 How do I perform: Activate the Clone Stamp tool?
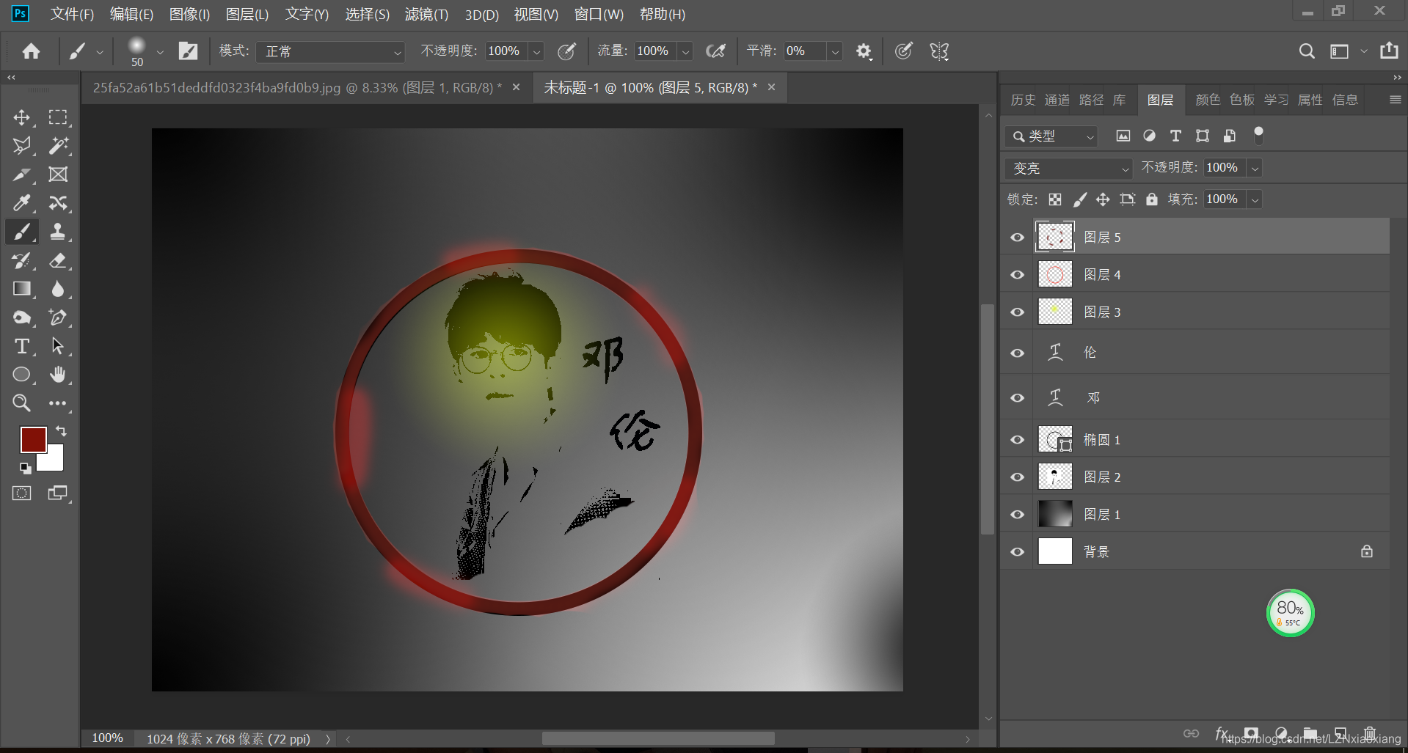[58, 232]
